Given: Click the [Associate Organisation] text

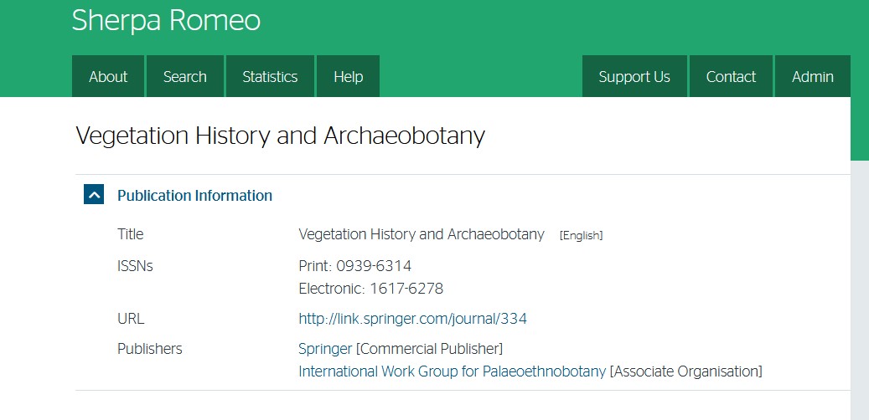Looking at the screenshot, I should coord(686,371).
